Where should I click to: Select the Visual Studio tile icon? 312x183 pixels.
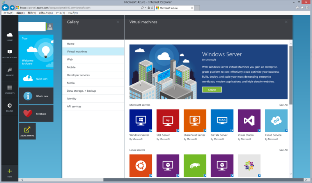pos(249,120)
